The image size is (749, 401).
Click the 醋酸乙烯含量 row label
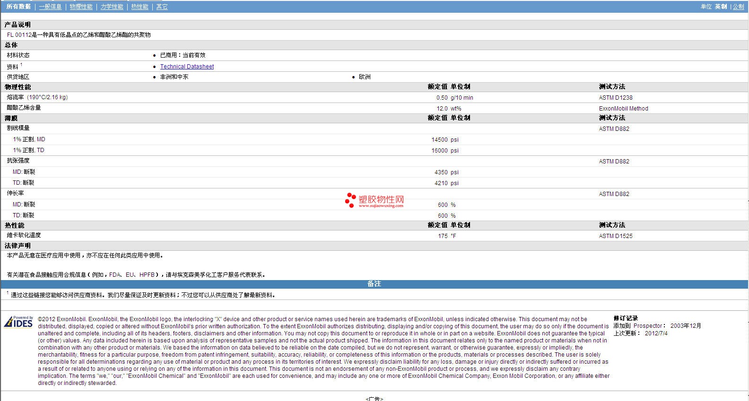click(24, 108)
